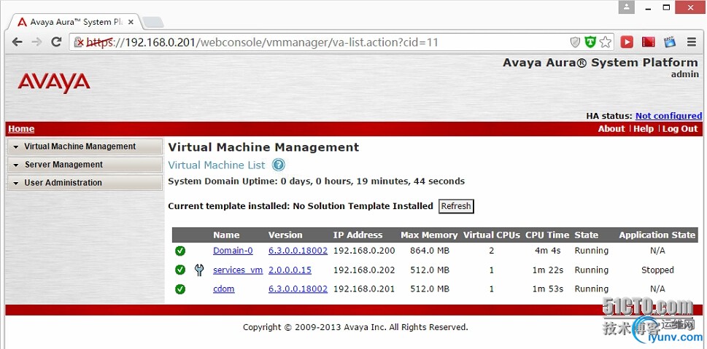Image resolution: width=707 pixels, height=349 pixels.
Task: Open a new browser tab
Action: 153,23
